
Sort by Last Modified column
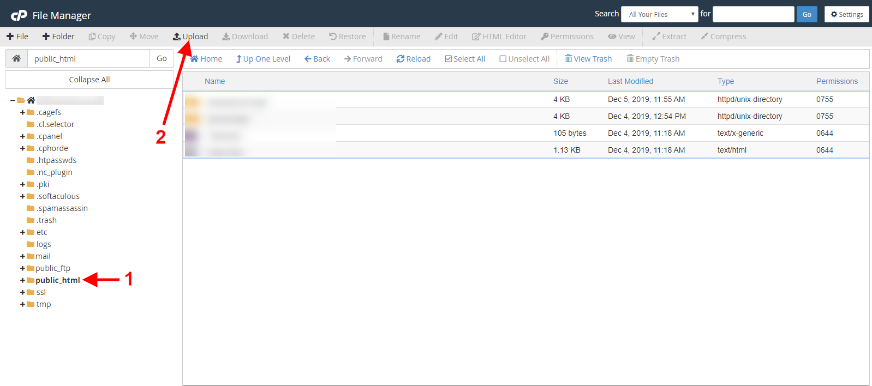[x=631, y=81]
